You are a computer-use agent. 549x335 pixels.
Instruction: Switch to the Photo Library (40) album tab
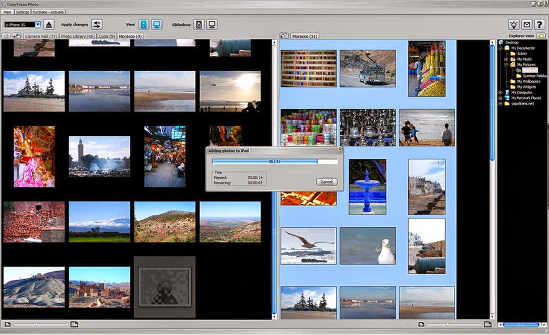(x=78, y=36)
